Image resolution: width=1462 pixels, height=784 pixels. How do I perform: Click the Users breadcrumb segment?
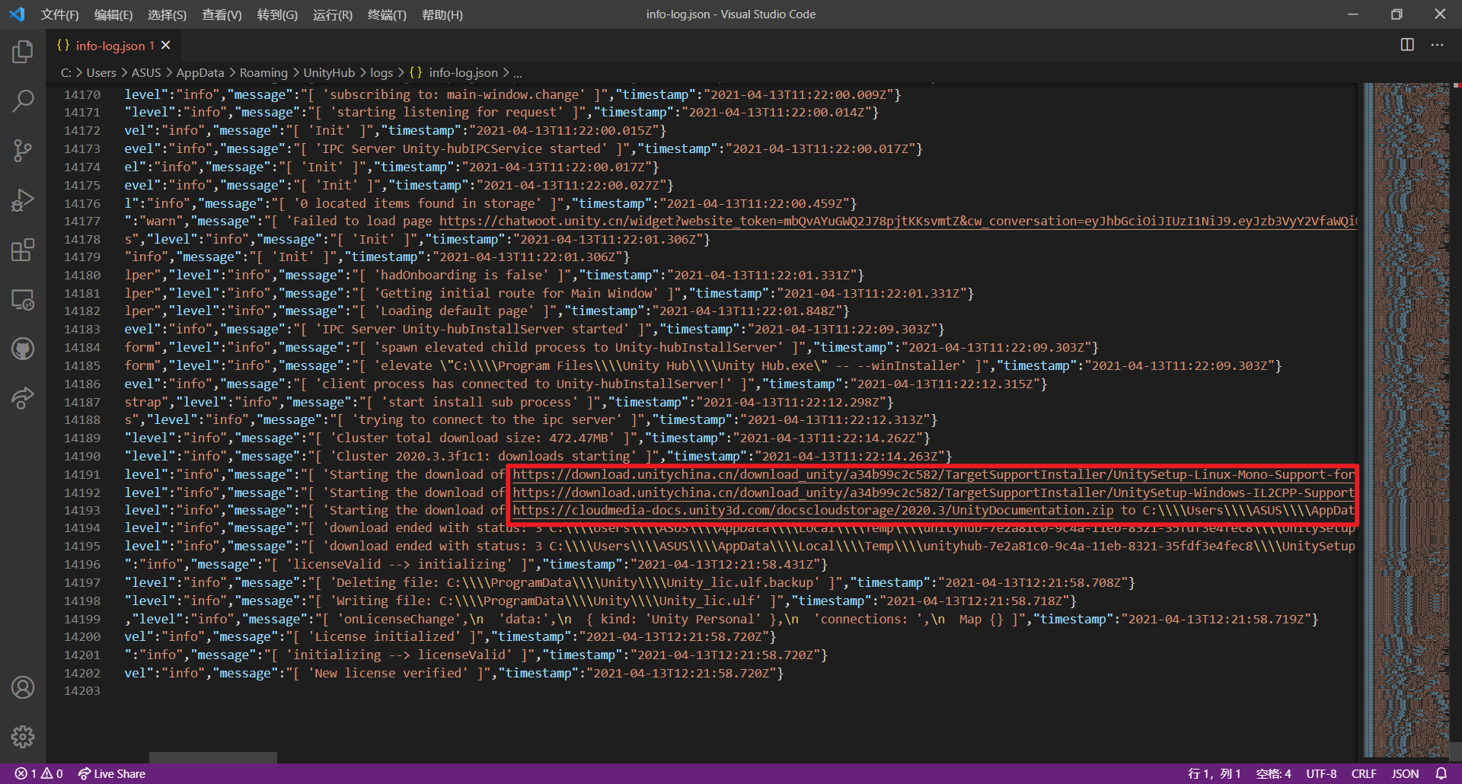(x=101, y=72)
